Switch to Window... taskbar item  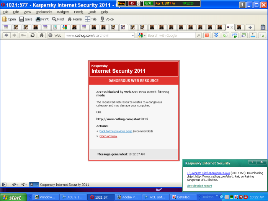point(46,197)
